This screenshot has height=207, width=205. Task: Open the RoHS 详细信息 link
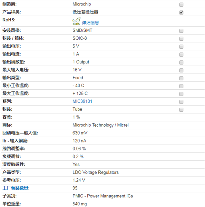click(x=90, y=23)
